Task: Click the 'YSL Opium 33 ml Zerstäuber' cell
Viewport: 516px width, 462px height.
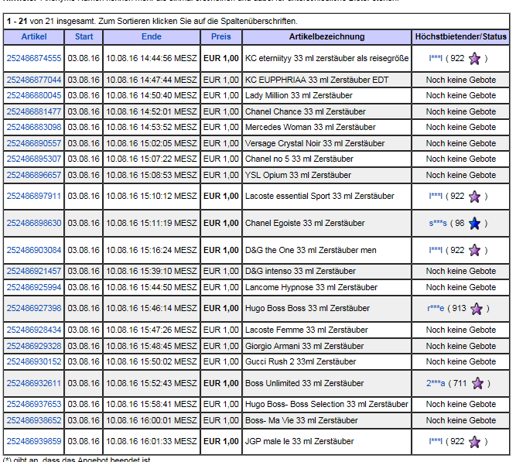Action: point(326,175)
